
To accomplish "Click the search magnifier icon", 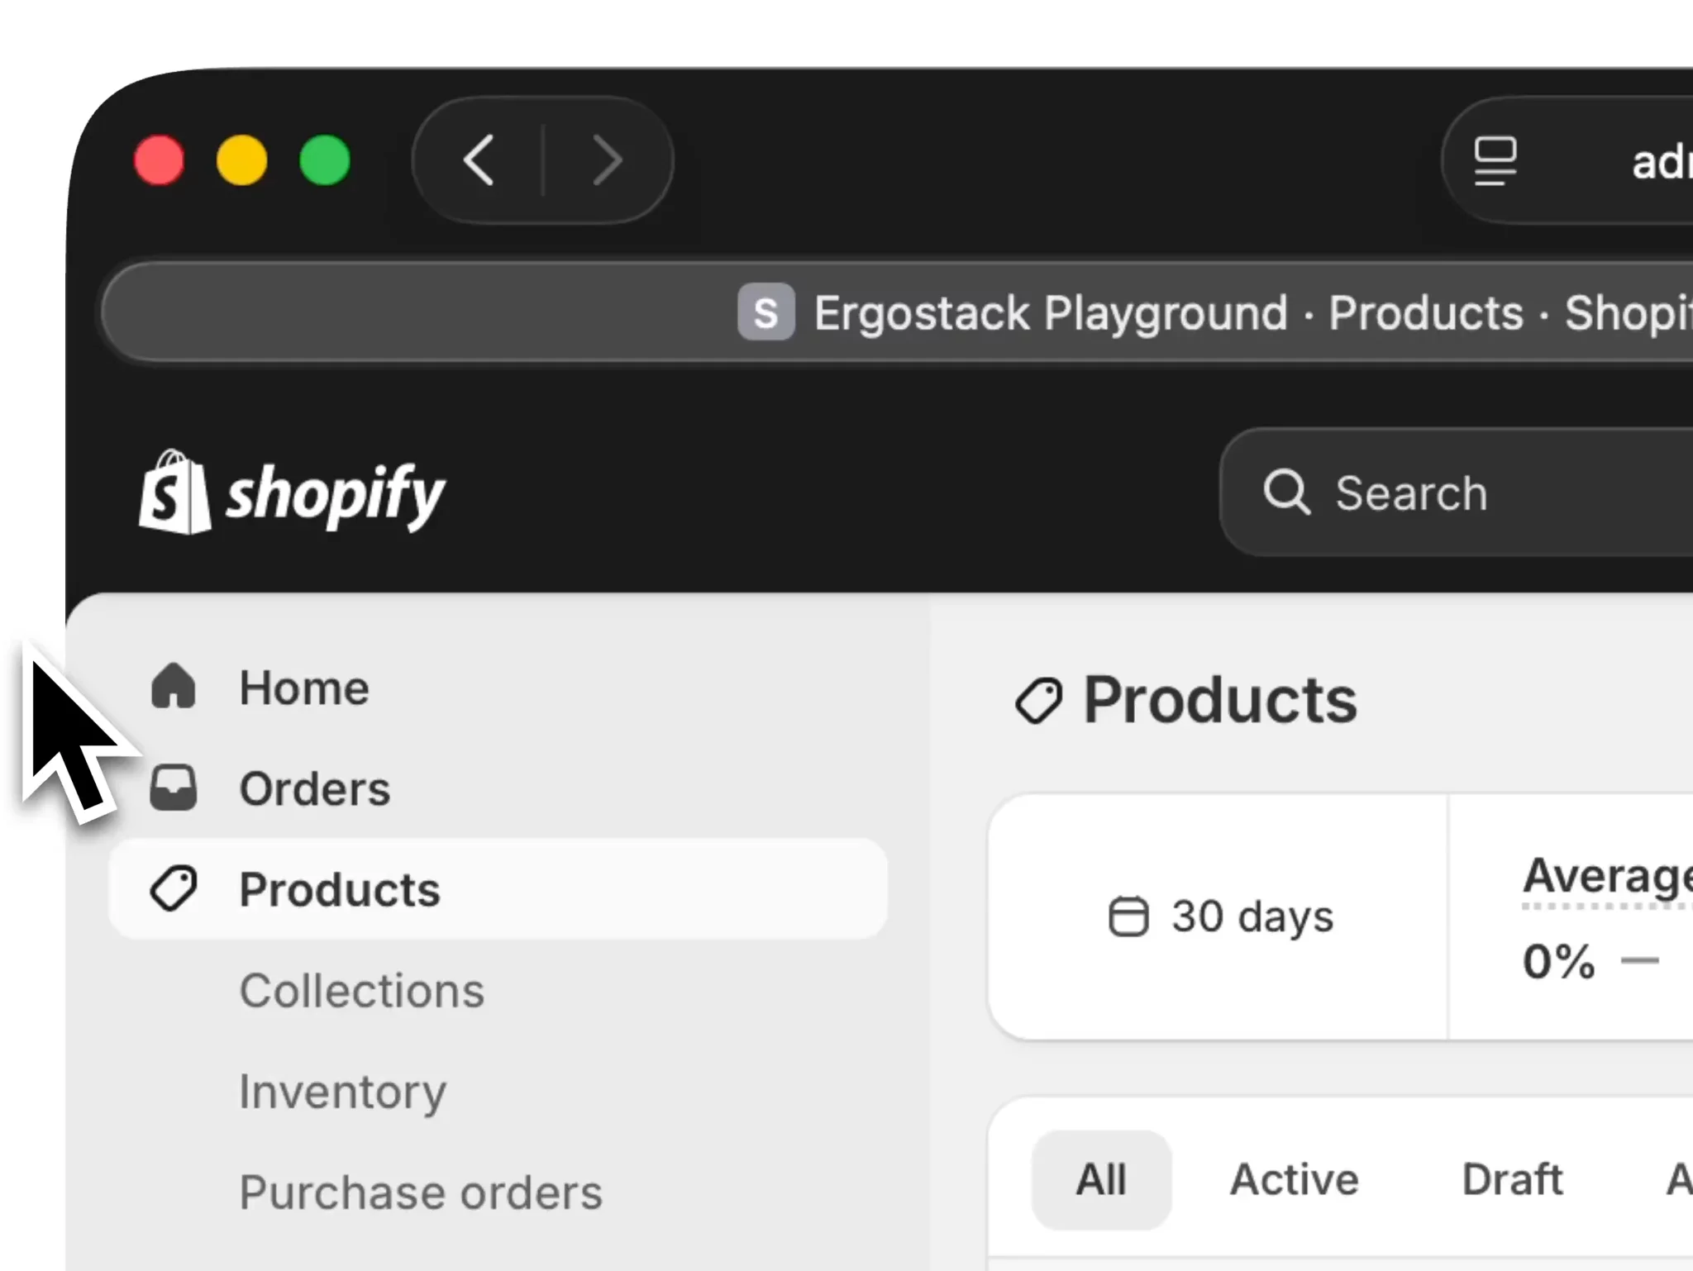I will click(1285, 493).
